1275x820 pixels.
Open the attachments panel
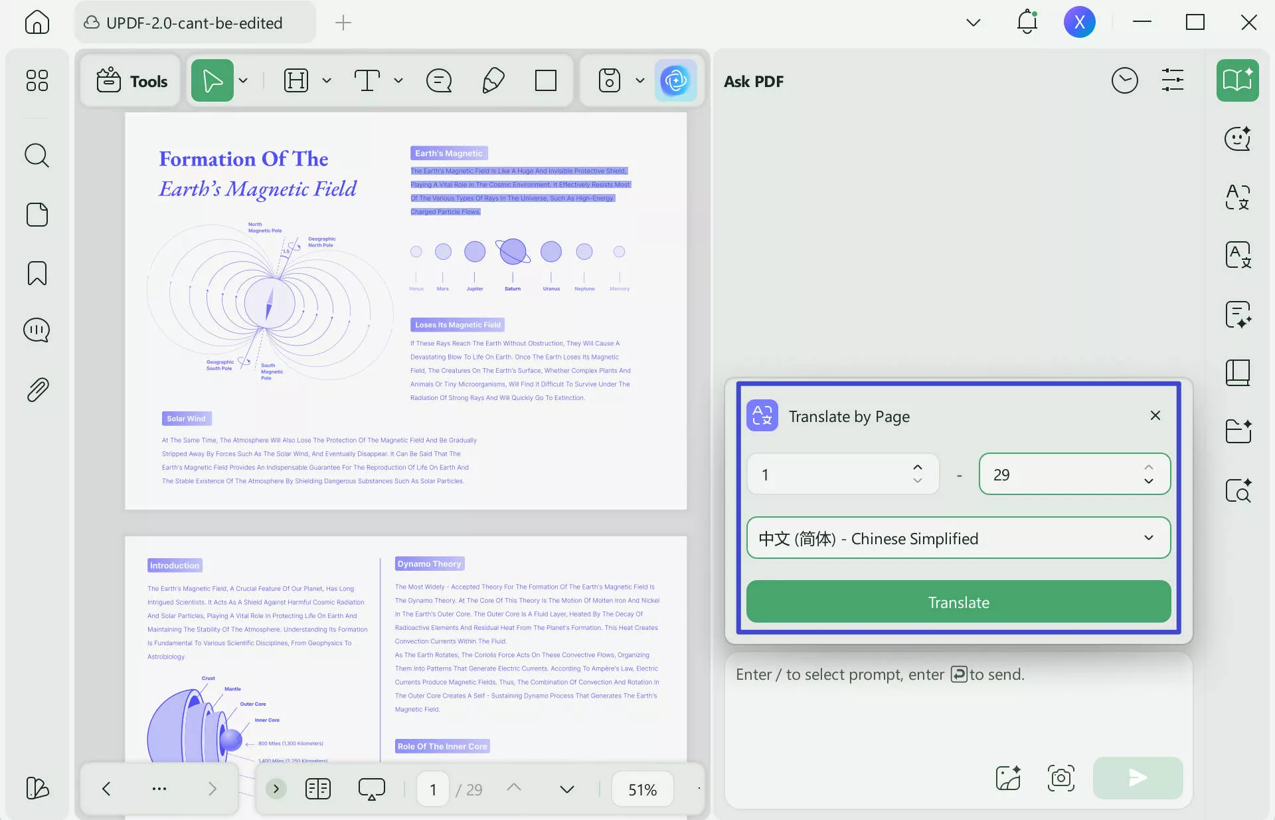pos(37,389)
